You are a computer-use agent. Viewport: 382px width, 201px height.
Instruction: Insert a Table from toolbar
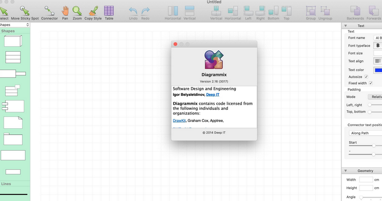click(109, 13)
